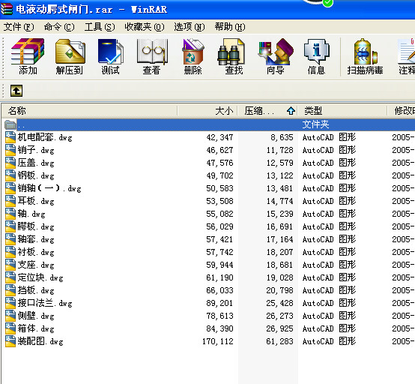
Task: Click the file icon of 装配图.dwg
Action: pyautogui.click(x=10, y=341)
